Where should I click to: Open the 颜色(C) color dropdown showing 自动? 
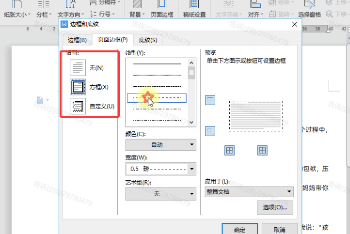(x=161, y=145)
